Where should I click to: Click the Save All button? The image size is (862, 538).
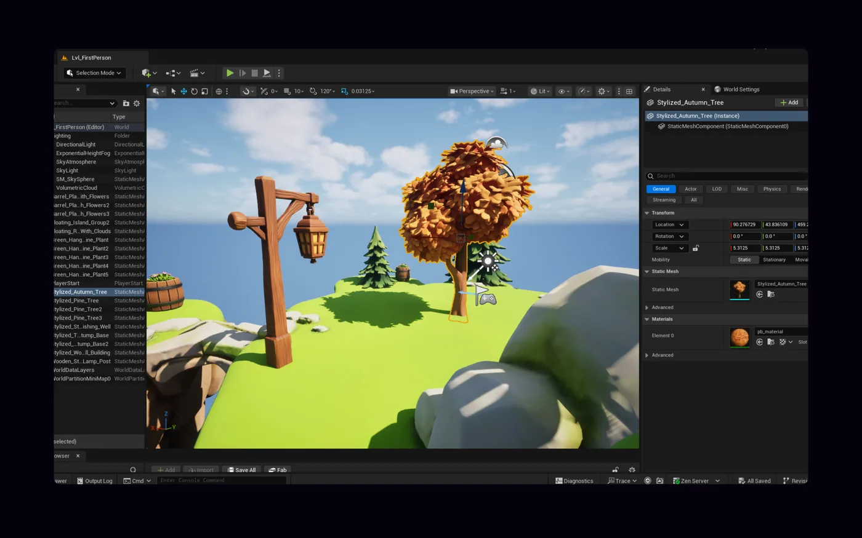[241, 470]
